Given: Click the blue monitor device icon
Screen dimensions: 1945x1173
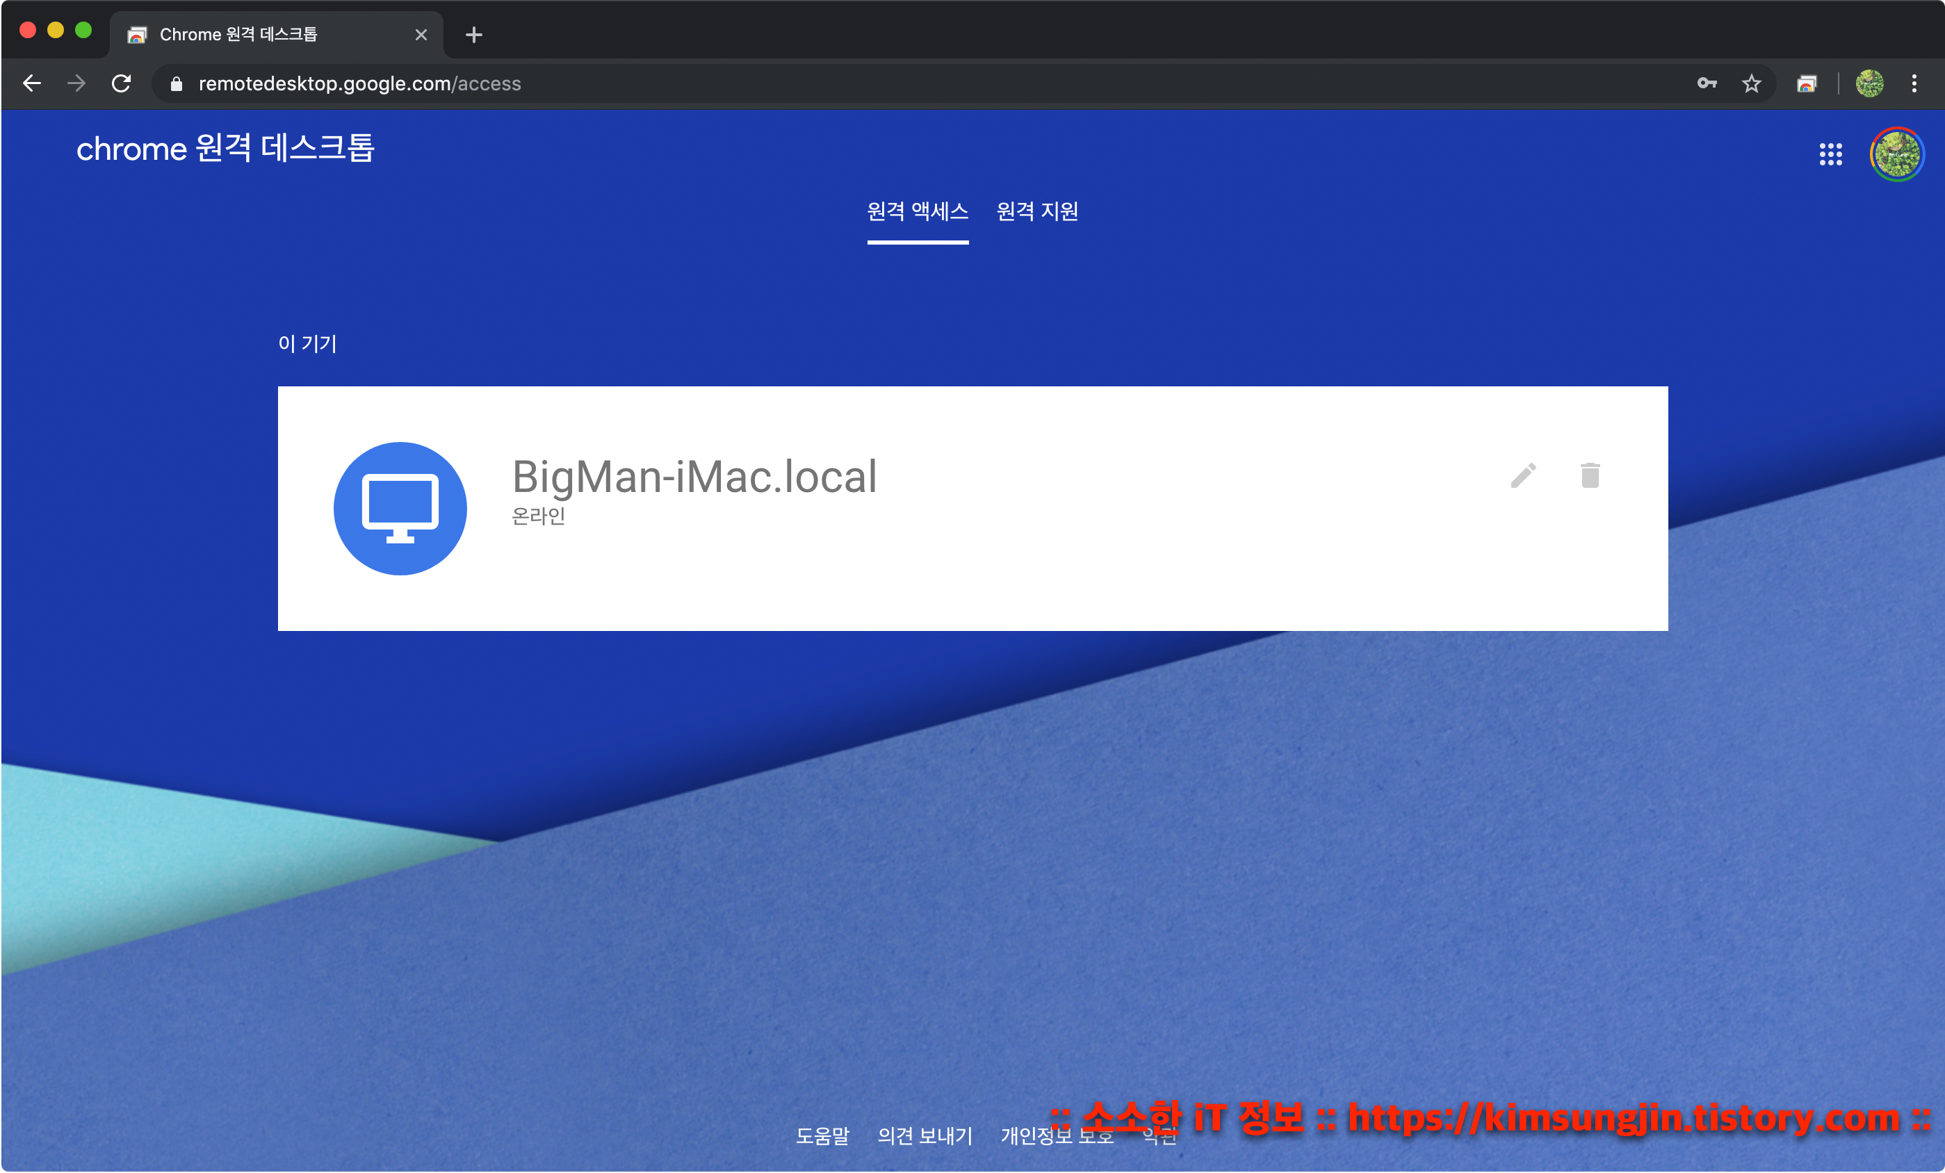Looking at the screenshot, I should (x=400, y=509).
